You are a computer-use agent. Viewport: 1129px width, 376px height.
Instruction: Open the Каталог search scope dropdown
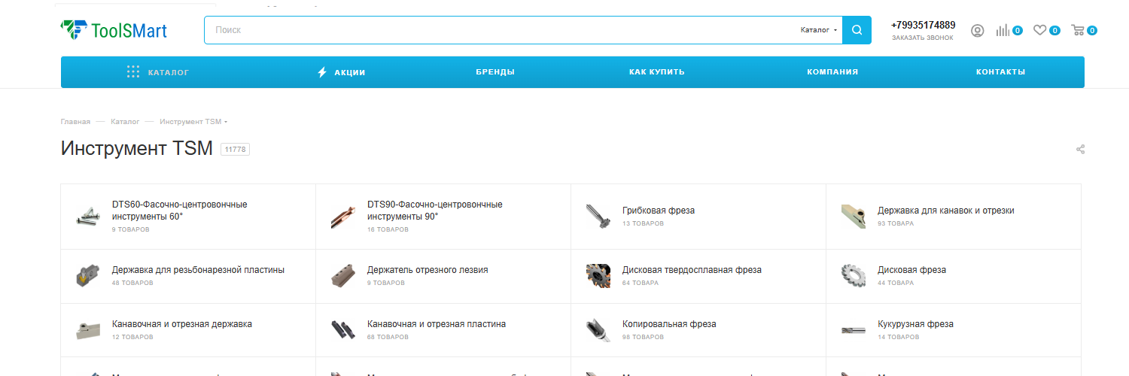point(818,30)
